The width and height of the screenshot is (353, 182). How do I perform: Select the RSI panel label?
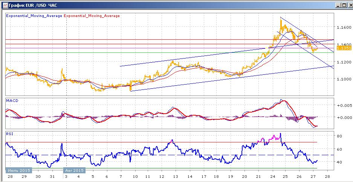click(x=10, y=134)
